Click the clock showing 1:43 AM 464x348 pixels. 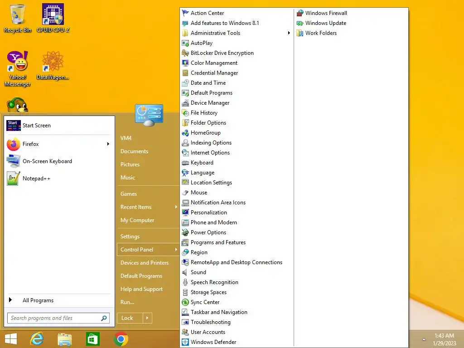(444, 336)
